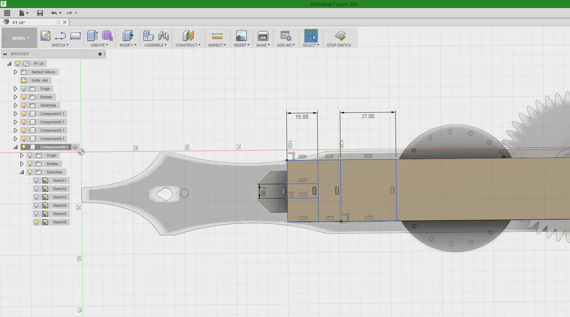Toggle the Component5:1 activate radio button

[x=75, y=147]
